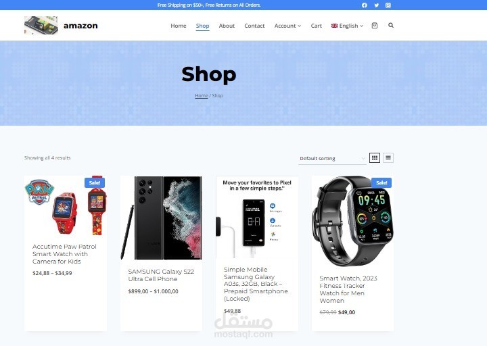Click Home in the breadcrumb
Viewport: 487px width, 346px height.
(x=202, y=95)
